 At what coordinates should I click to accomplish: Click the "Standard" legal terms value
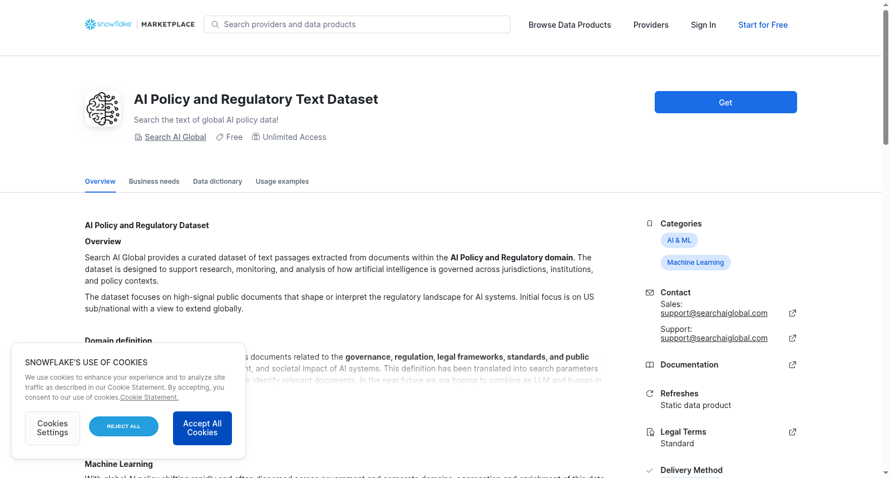point(677,444)
